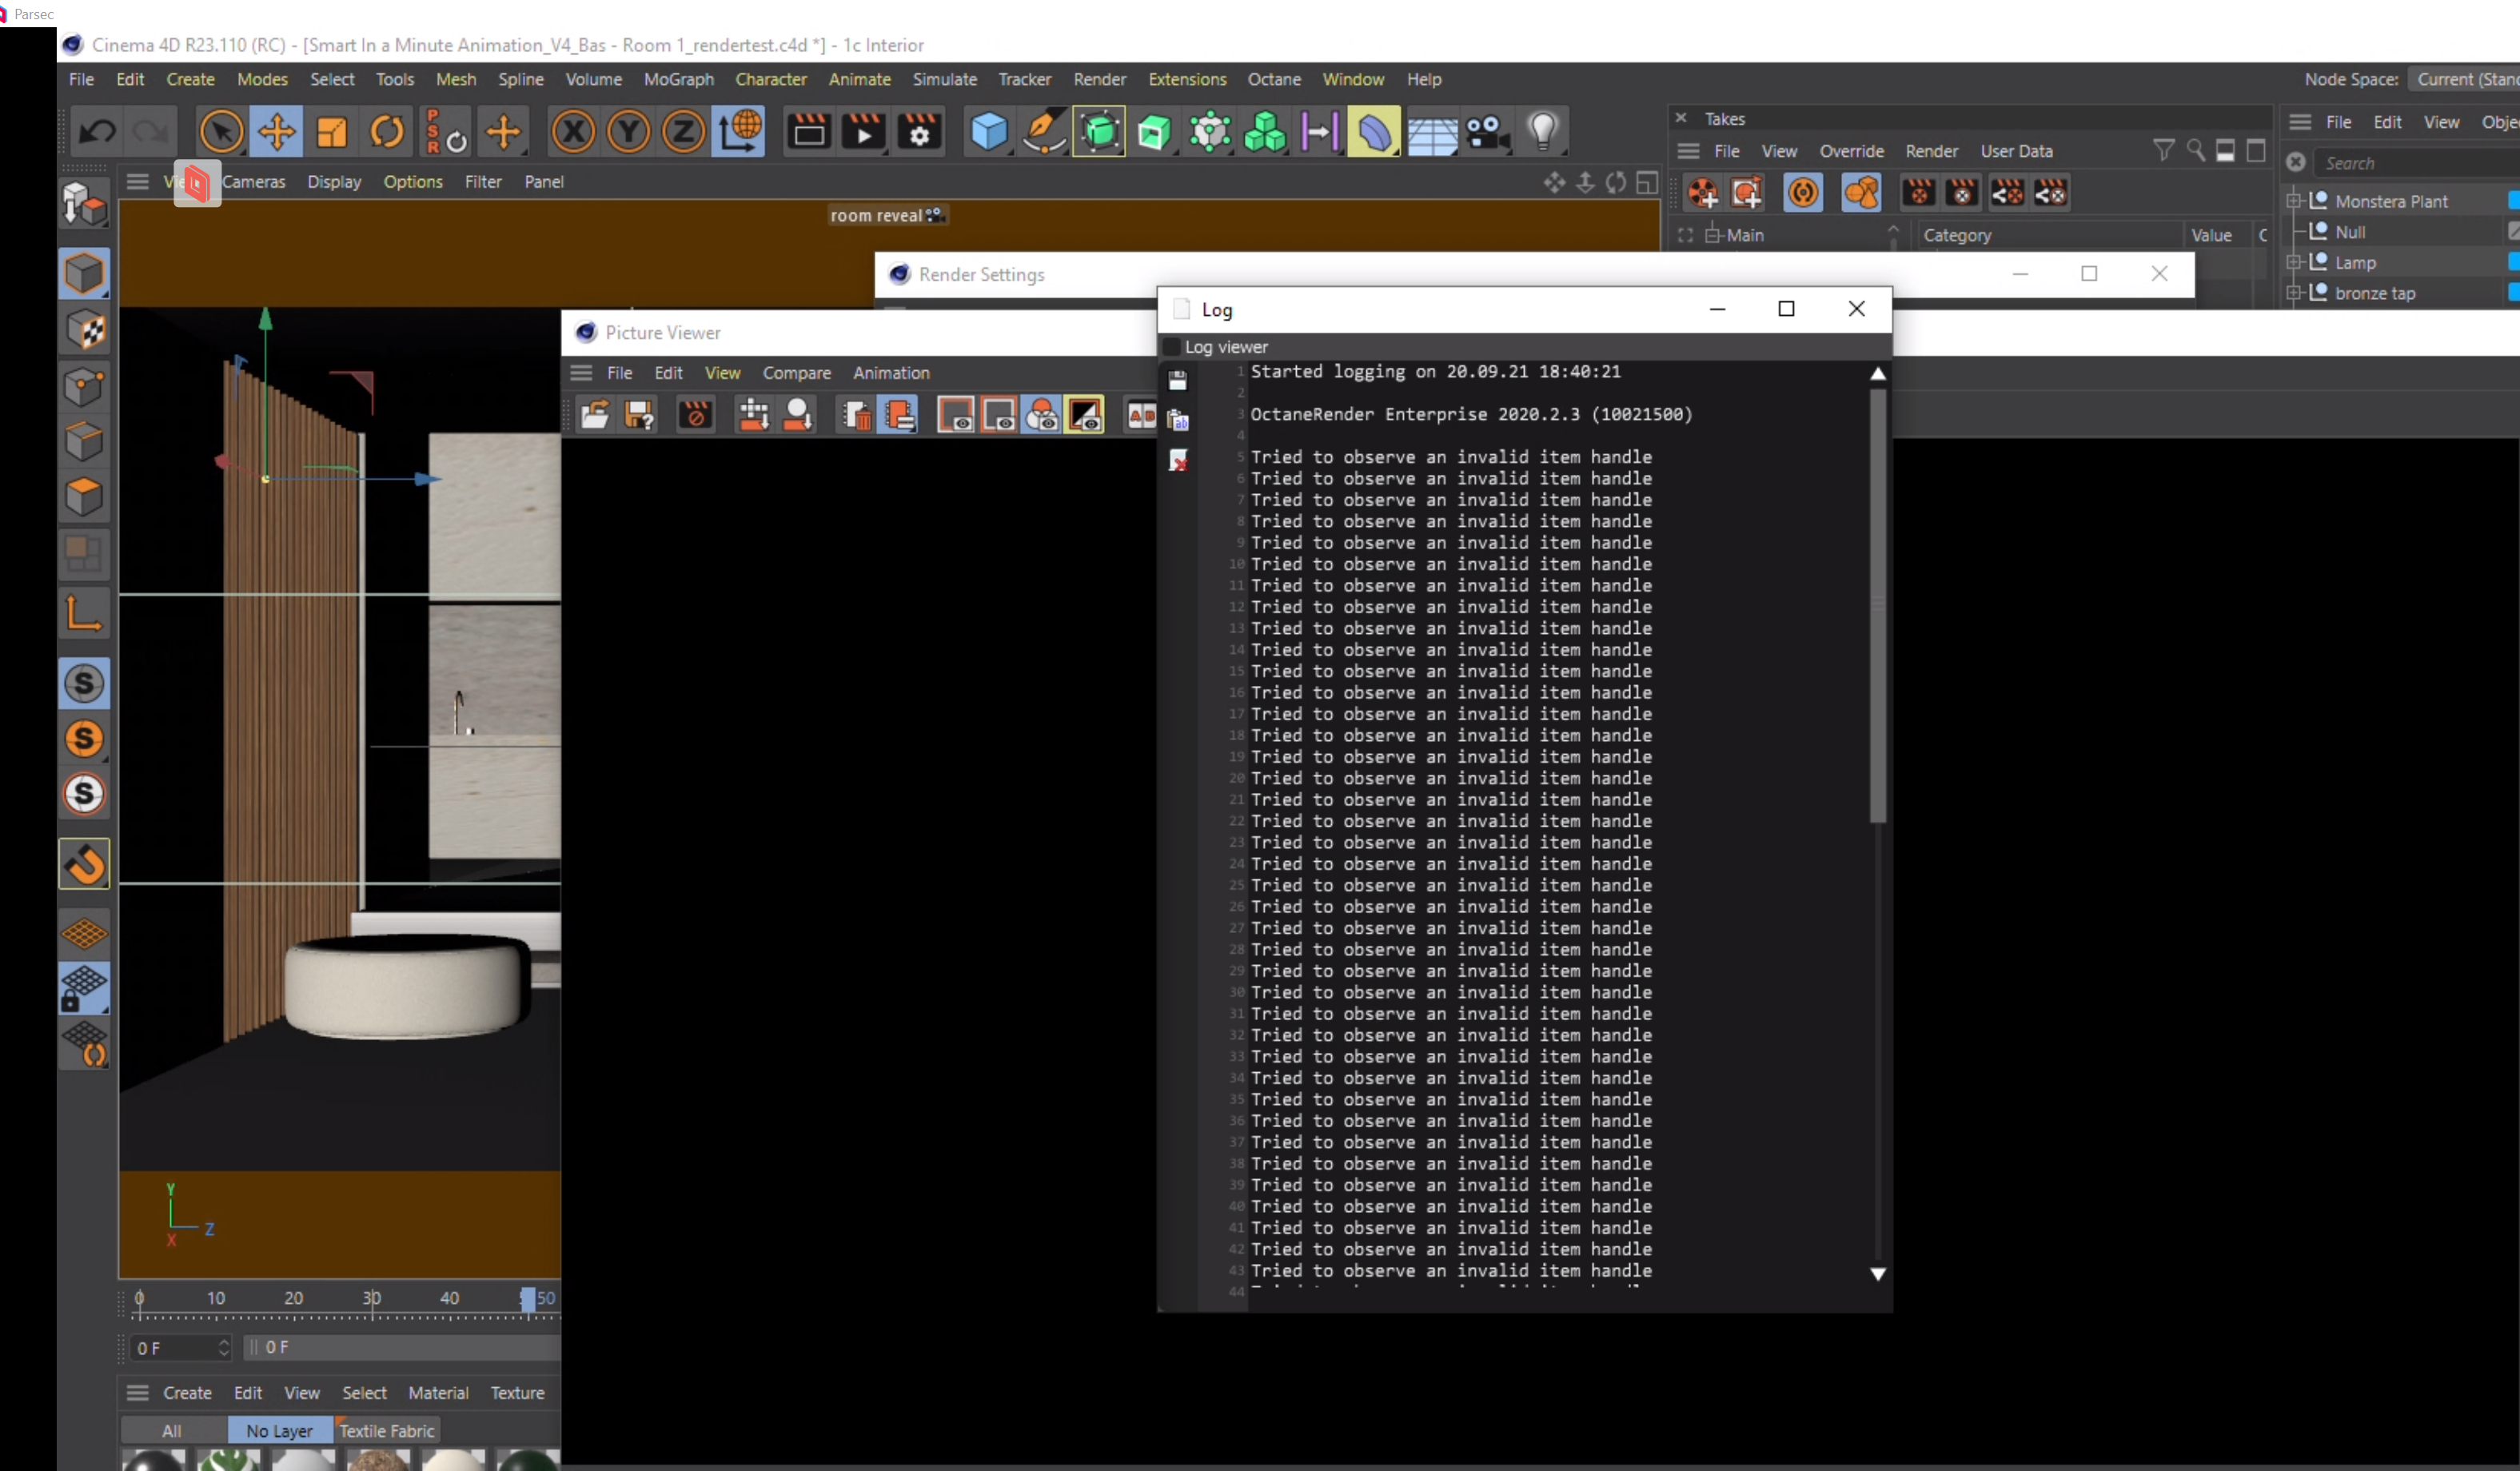2520x1471 pixels.
Task: Expand the bronze tap hierarchy
Action: click(2295, 293)
